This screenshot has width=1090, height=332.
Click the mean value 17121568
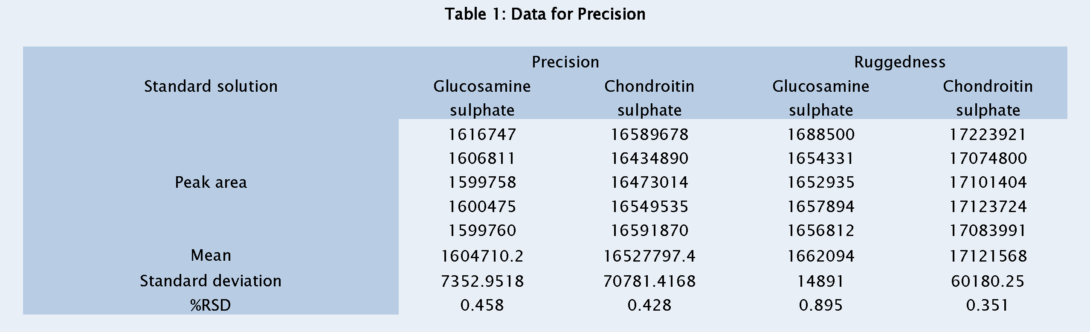(x=988, y=256)
